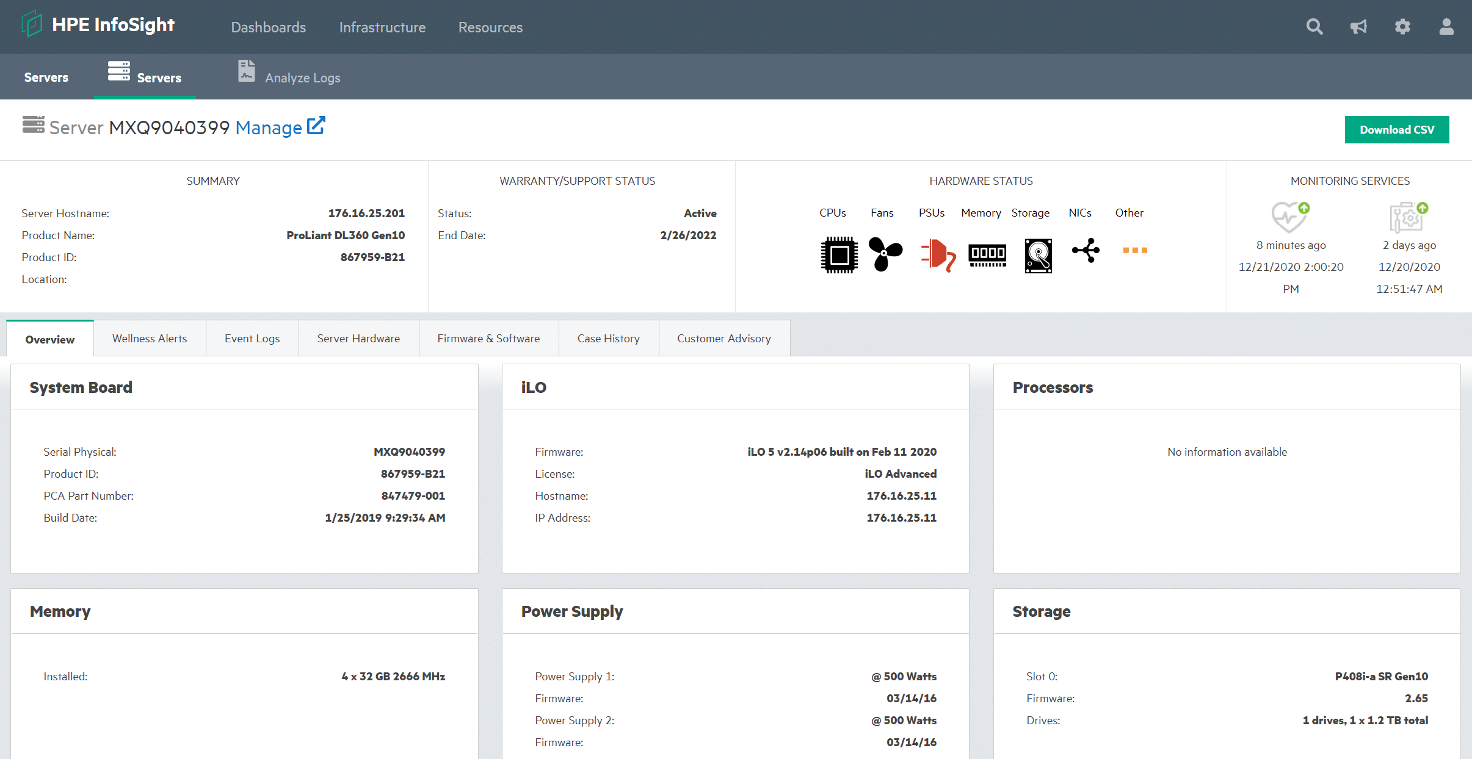The height and width of the screenshot is (759, 1472).
Task: Click the System Board card heading
Action: pyautogui.click(x=81, y=387)
